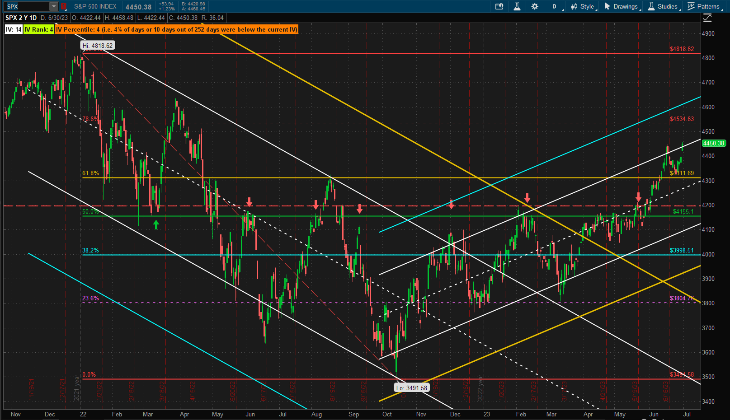This screenshot has width=730, height=420.
Task: Select the red down arrow near February 2023
Action: pyautogui.click(x=527, y=198)
